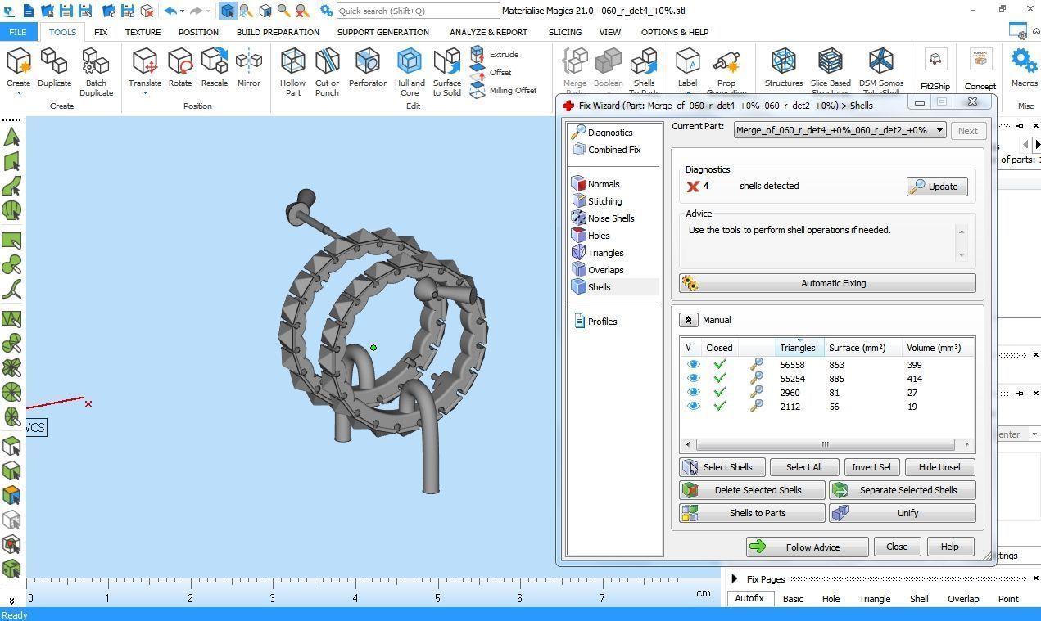The image size is (1041, 621).
Task: Click the Offset tool
Action: [491, 72]
